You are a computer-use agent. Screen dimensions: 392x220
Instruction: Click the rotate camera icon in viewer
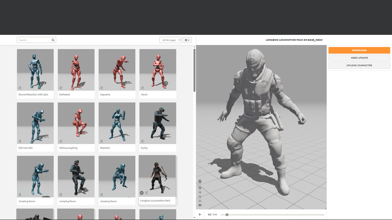point(200,188)
